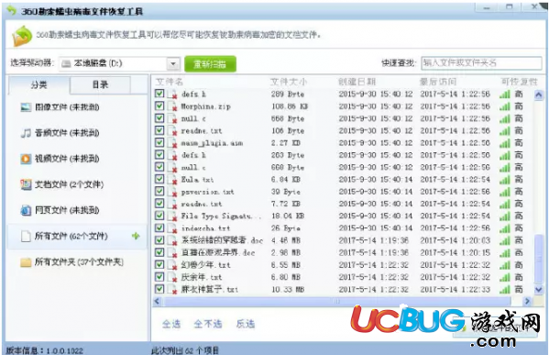The height and width of the screenshot is (355, 549).
Task: Click file icon of Eula.txt
Action: pos(172,180)
